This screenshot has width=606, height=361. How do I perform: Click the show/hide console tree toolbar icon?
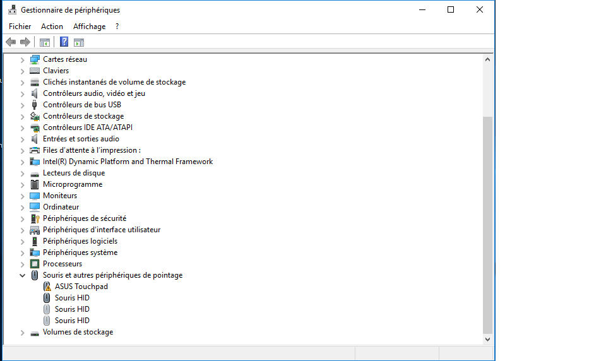[45, 42]
